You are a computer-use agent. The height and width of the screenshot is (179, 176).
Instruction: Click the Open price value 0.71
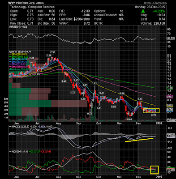coord(31,11)
